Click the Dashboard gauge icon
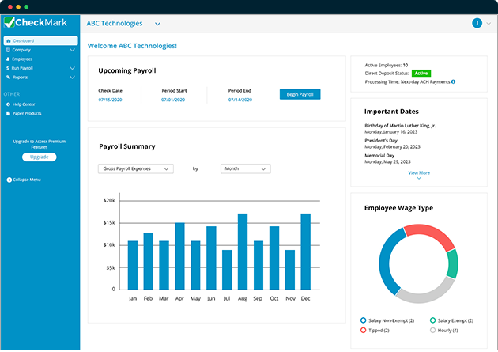498x352 pixels. [9, 40]
